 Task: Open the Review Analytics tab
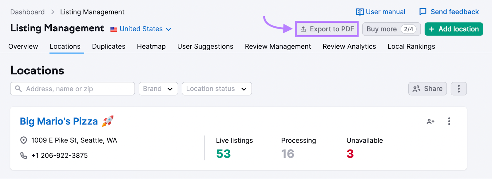349,47
